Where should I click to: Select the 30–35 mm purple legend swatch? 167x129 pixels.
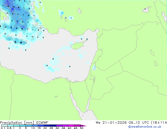59,126
